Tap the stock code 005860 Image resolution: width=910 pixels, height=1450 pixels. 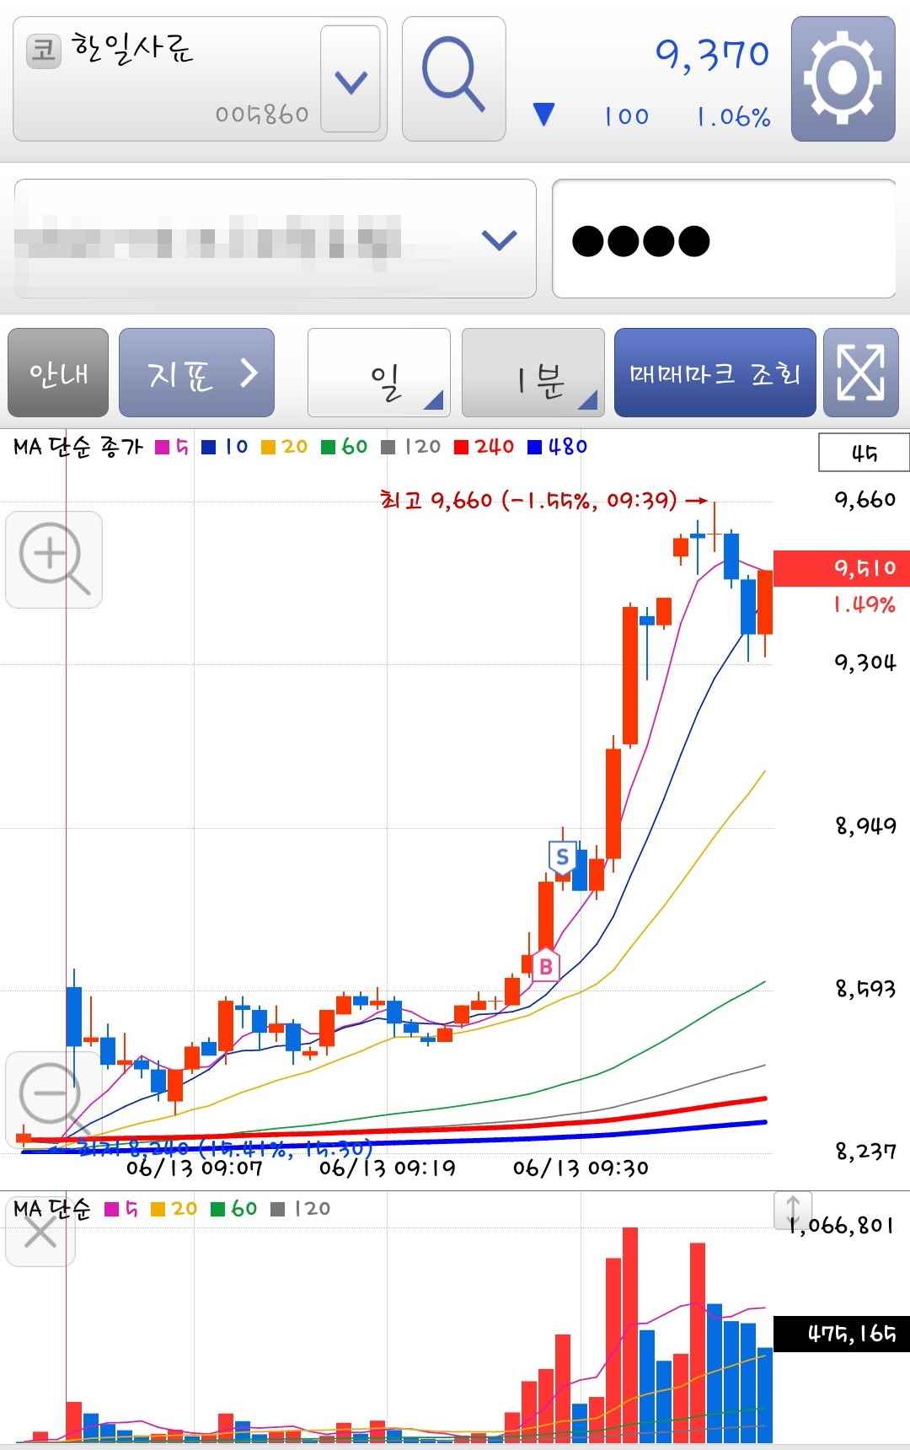click(262, 115)
